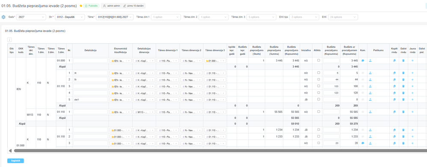The height and width of the screenshot is (167, 427).
Task: Add new row after the det1 row
Action: 412,100
